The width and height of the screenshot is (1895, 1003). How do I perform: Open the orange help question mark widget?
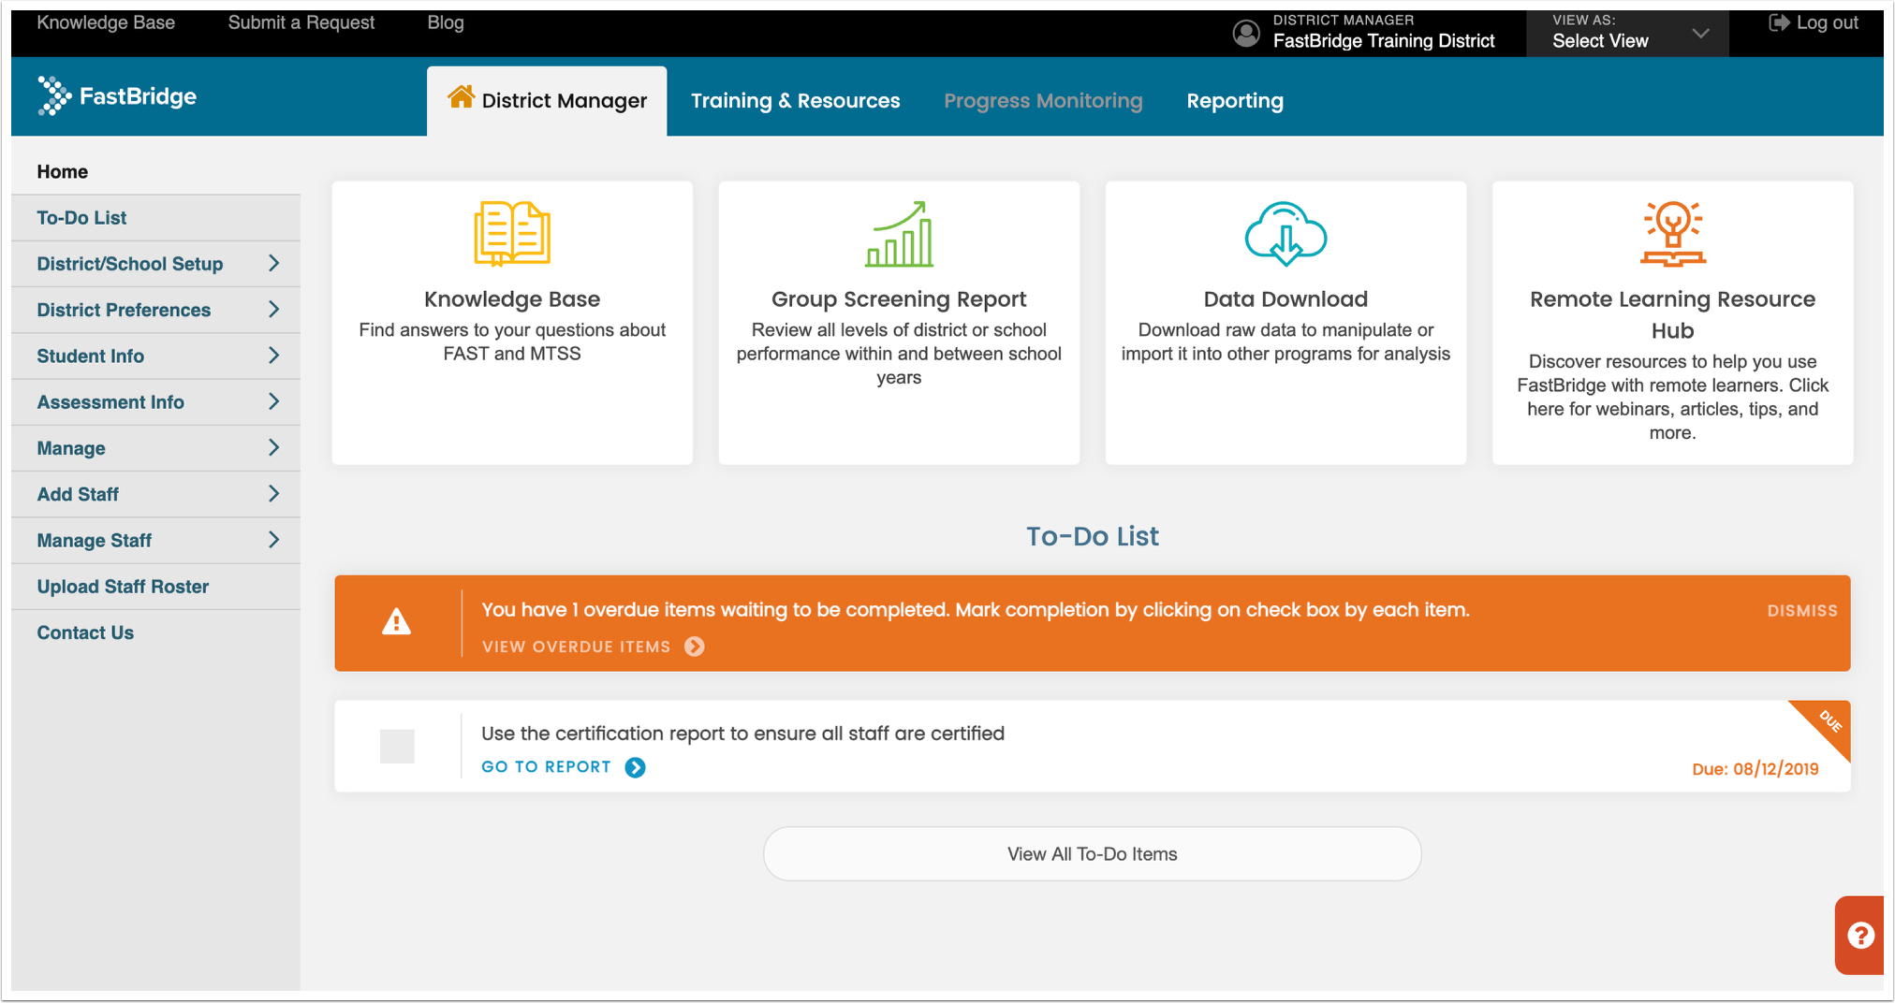pyautogui.click(x=1859, y=935)
